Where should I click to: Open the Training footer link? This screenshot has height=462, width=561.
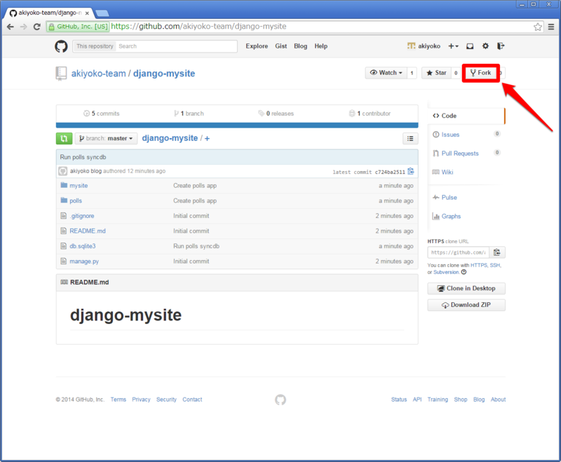click(x=438, y=400)
